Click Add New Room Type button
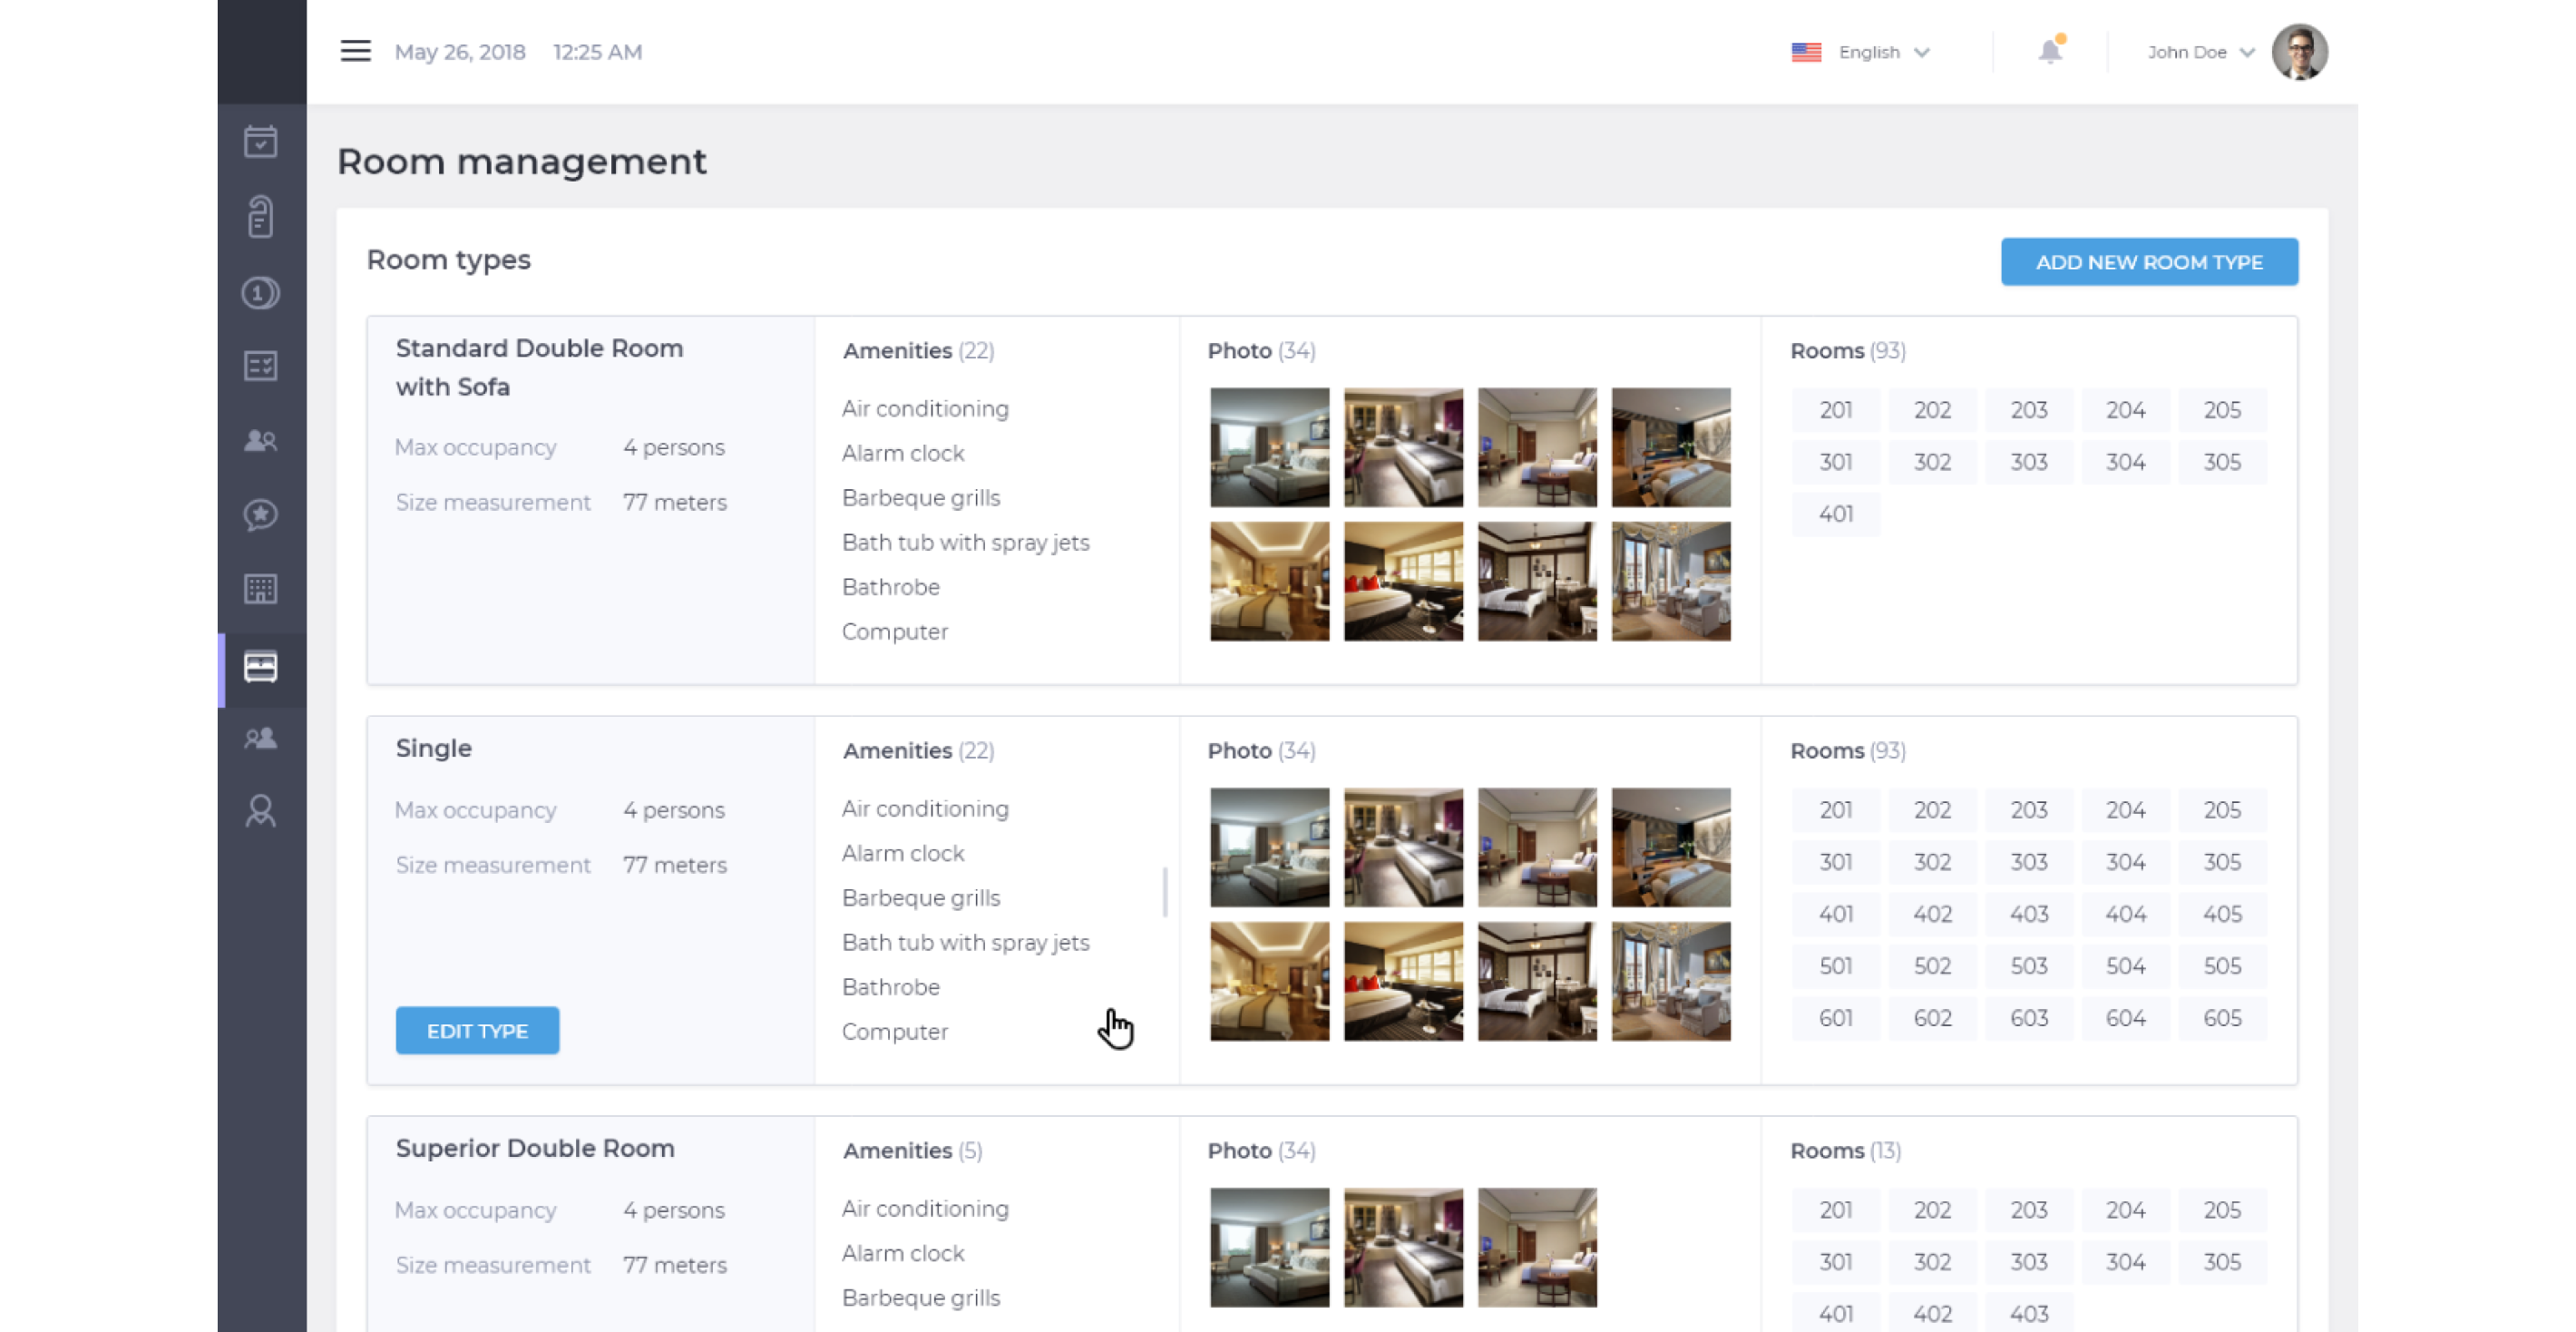The image size is (2576, 1332). 2149,262
